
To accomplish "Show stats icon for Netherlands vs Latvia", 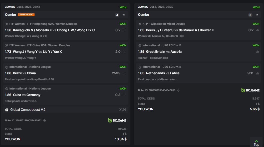I will [x=257, y=73].
